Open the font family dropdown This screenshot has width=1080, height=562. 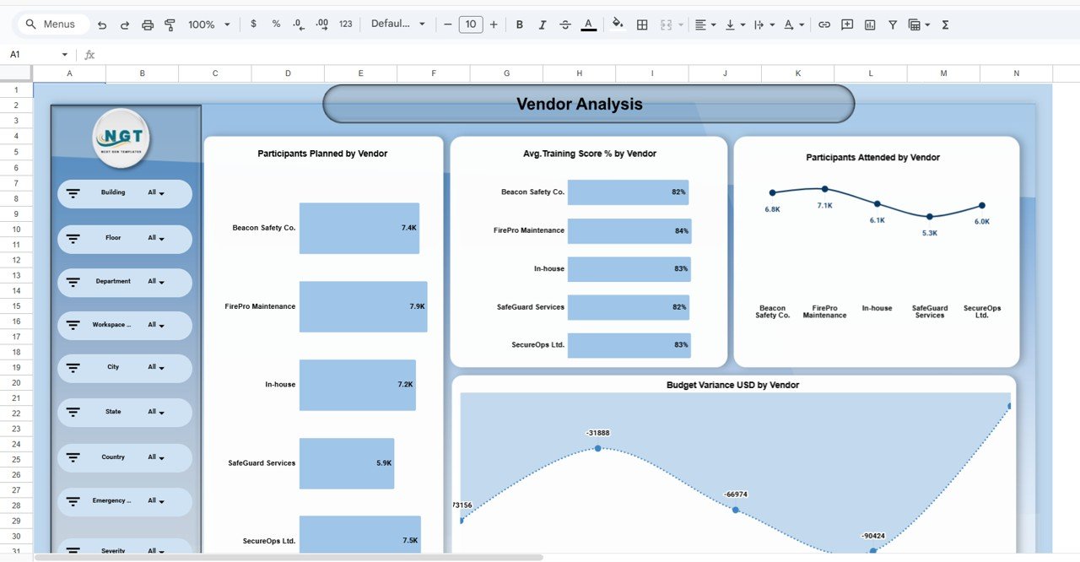click(x=398, y=24)
